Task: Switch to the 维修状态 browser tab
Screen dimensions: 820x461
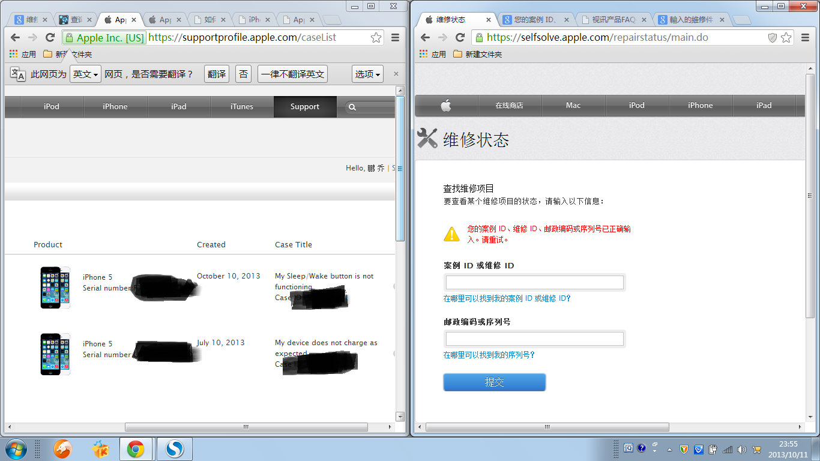Action: [x=454, y=20]
